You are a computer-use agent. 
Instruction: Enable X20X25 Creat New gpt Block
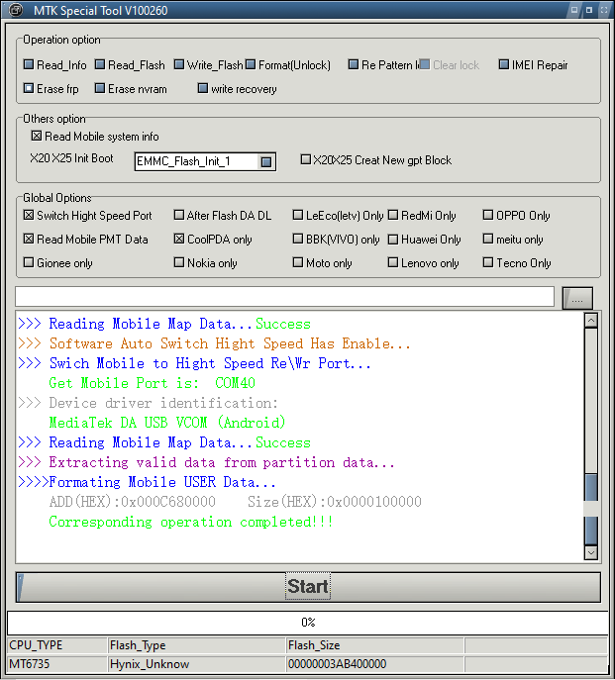[306, 160]
